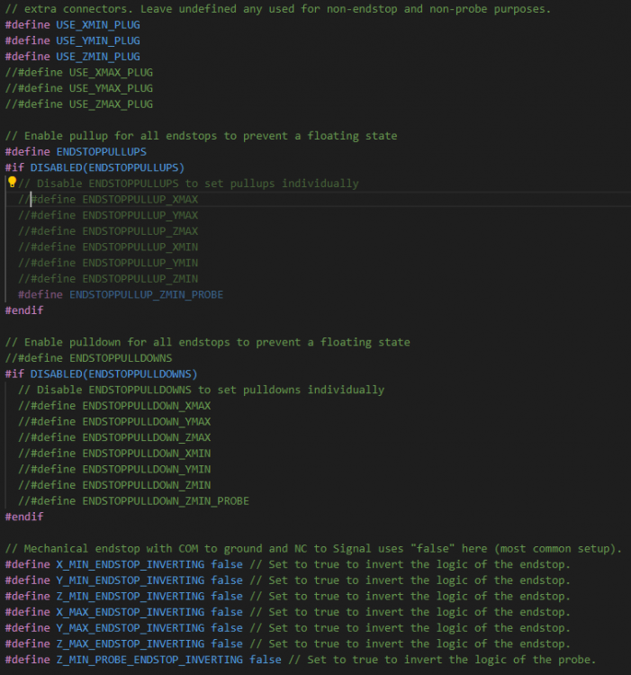Click the DISABLED(ENDSTOPPULLDOWNS) condition
The height and width of the screenshot is (675, 631).
coord(113,373)
